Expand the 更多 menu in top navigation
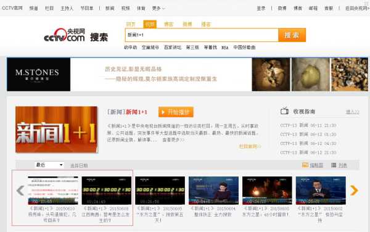370x232 pixels. [x=158, y=9]
